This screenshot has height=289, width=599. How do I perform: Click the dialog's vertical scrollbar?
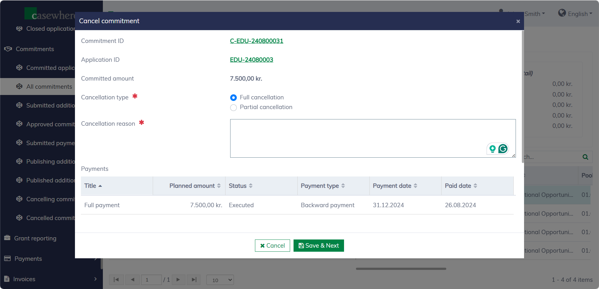click(522, 97)
